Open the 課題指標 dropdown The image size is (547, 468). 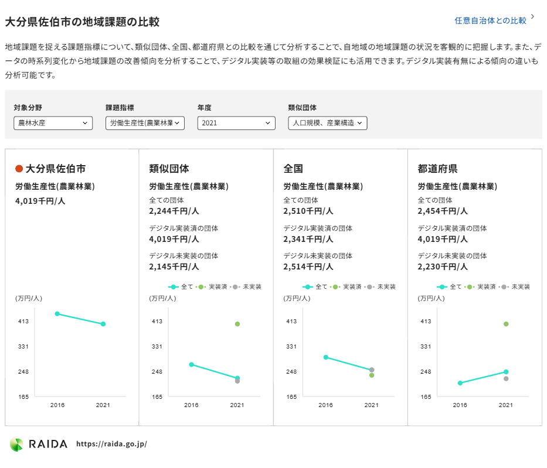[144, 123]
